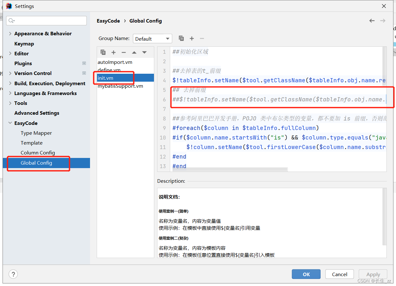
Task: Open the help question mark button
Action: point(13,274)
